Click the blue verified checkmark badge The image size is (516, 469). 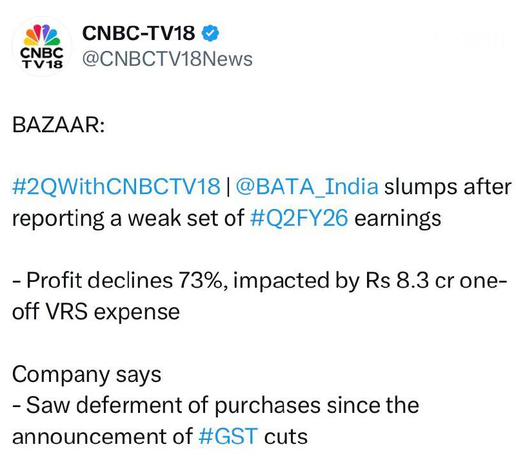click(x=212, y=32)
